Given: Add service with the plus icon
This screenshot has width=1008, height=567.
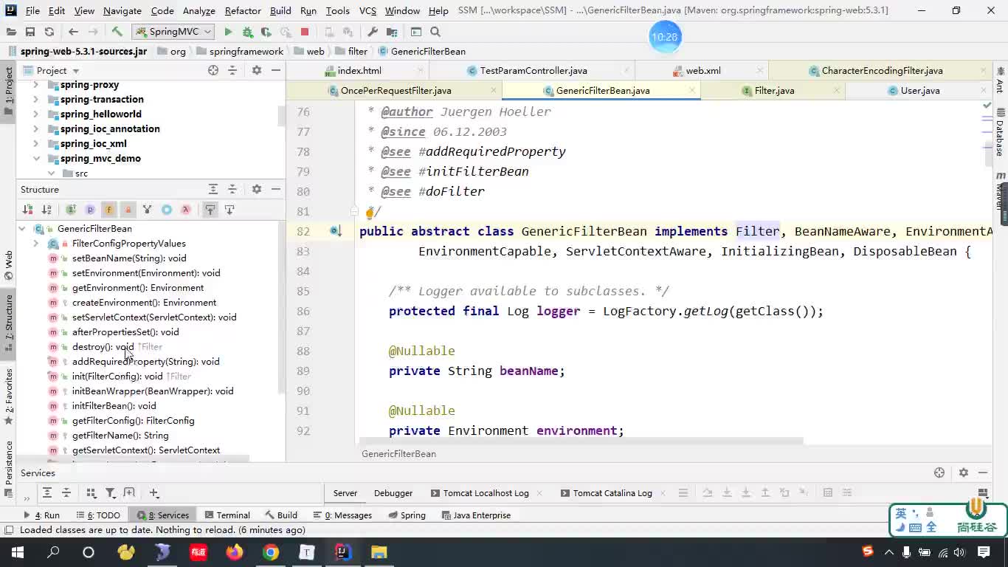Looking at the screenshot, I should (x=153, y=493).
